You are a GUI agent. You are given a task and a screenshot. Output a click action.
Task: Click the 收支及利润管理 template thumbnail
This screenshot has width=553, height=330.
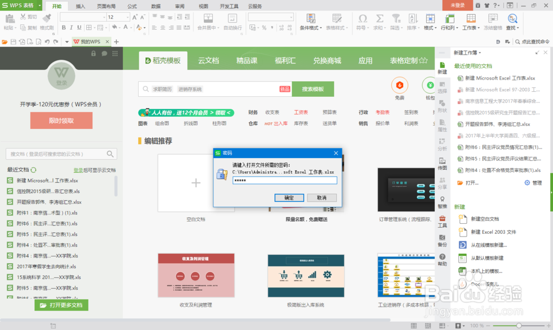pyautogui.click(x=196, y=275)
